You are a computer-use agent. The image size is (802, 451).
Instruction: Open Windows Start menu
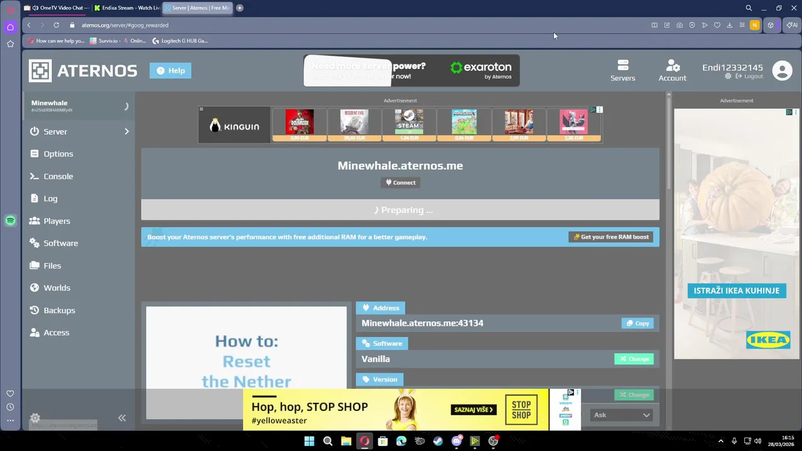(x=309, y=441)
